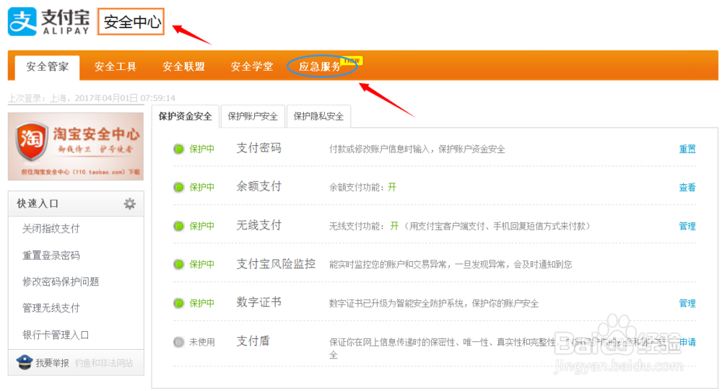The width and height of the screenshot is (722, 391).
Task: Open the 安全学堂 menu tab
Action: (x=251, y=66)
